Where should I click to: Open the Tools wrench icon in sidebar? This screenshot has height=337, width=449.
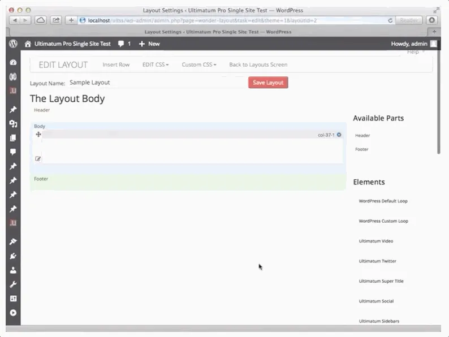click(x=13, y=284)
